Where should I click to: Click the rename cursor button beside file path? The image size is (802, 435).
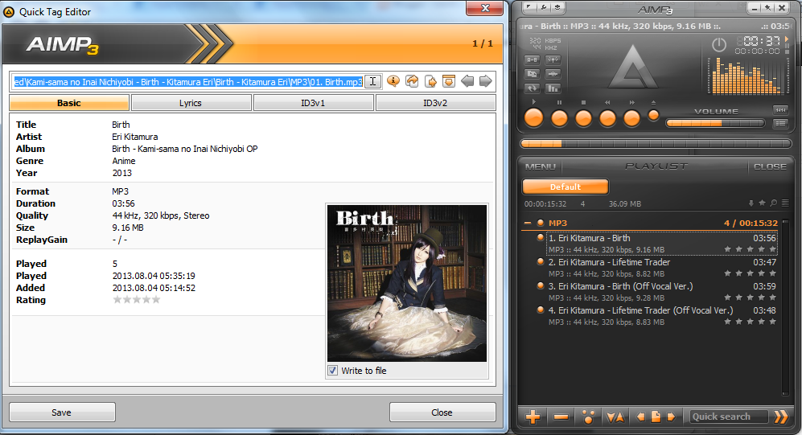tap(373, 81)
